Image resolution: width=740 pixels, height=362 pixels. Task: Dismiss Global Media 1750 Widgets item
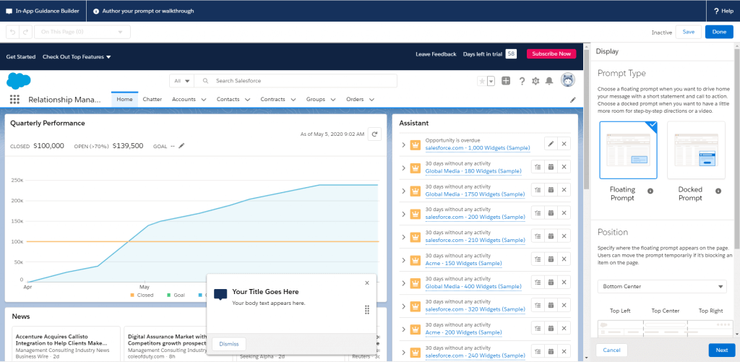tap(564, 190)
